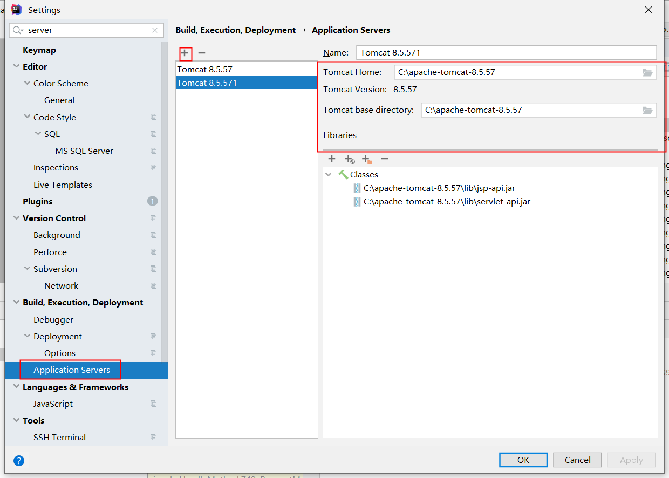Close the Settings dialog
Viewport: 669px width, 478px height.
click(x=648, y=10)
